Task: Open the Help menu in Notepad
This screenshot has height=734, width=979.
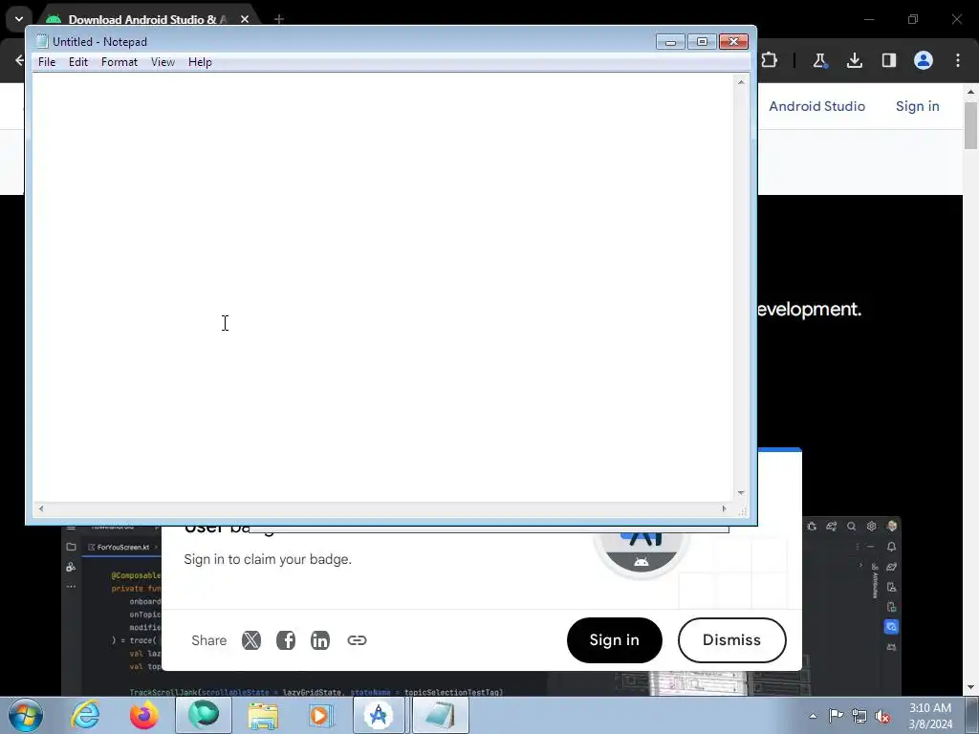Action: click(200, 62)
